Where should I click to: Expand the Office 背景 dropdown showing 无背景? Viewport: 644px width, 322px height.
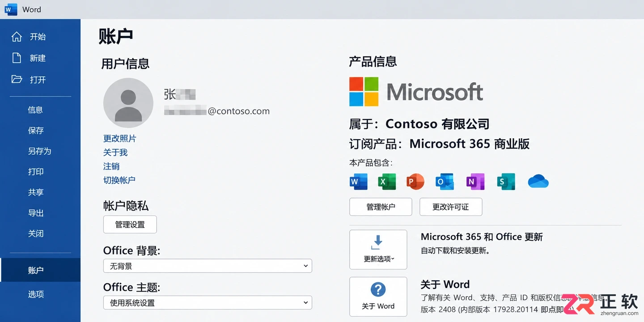(208, 266)
